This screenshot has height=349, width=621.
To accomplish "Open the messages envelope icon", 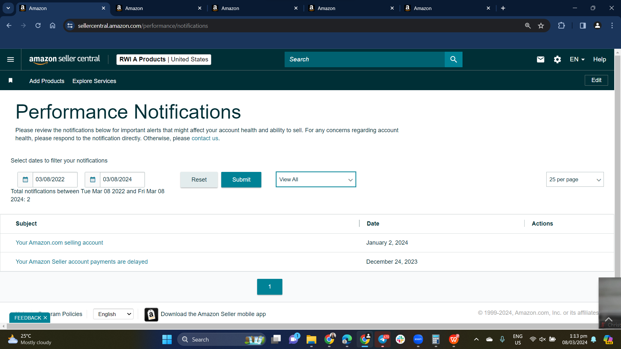I will click(x=540, y=59).
